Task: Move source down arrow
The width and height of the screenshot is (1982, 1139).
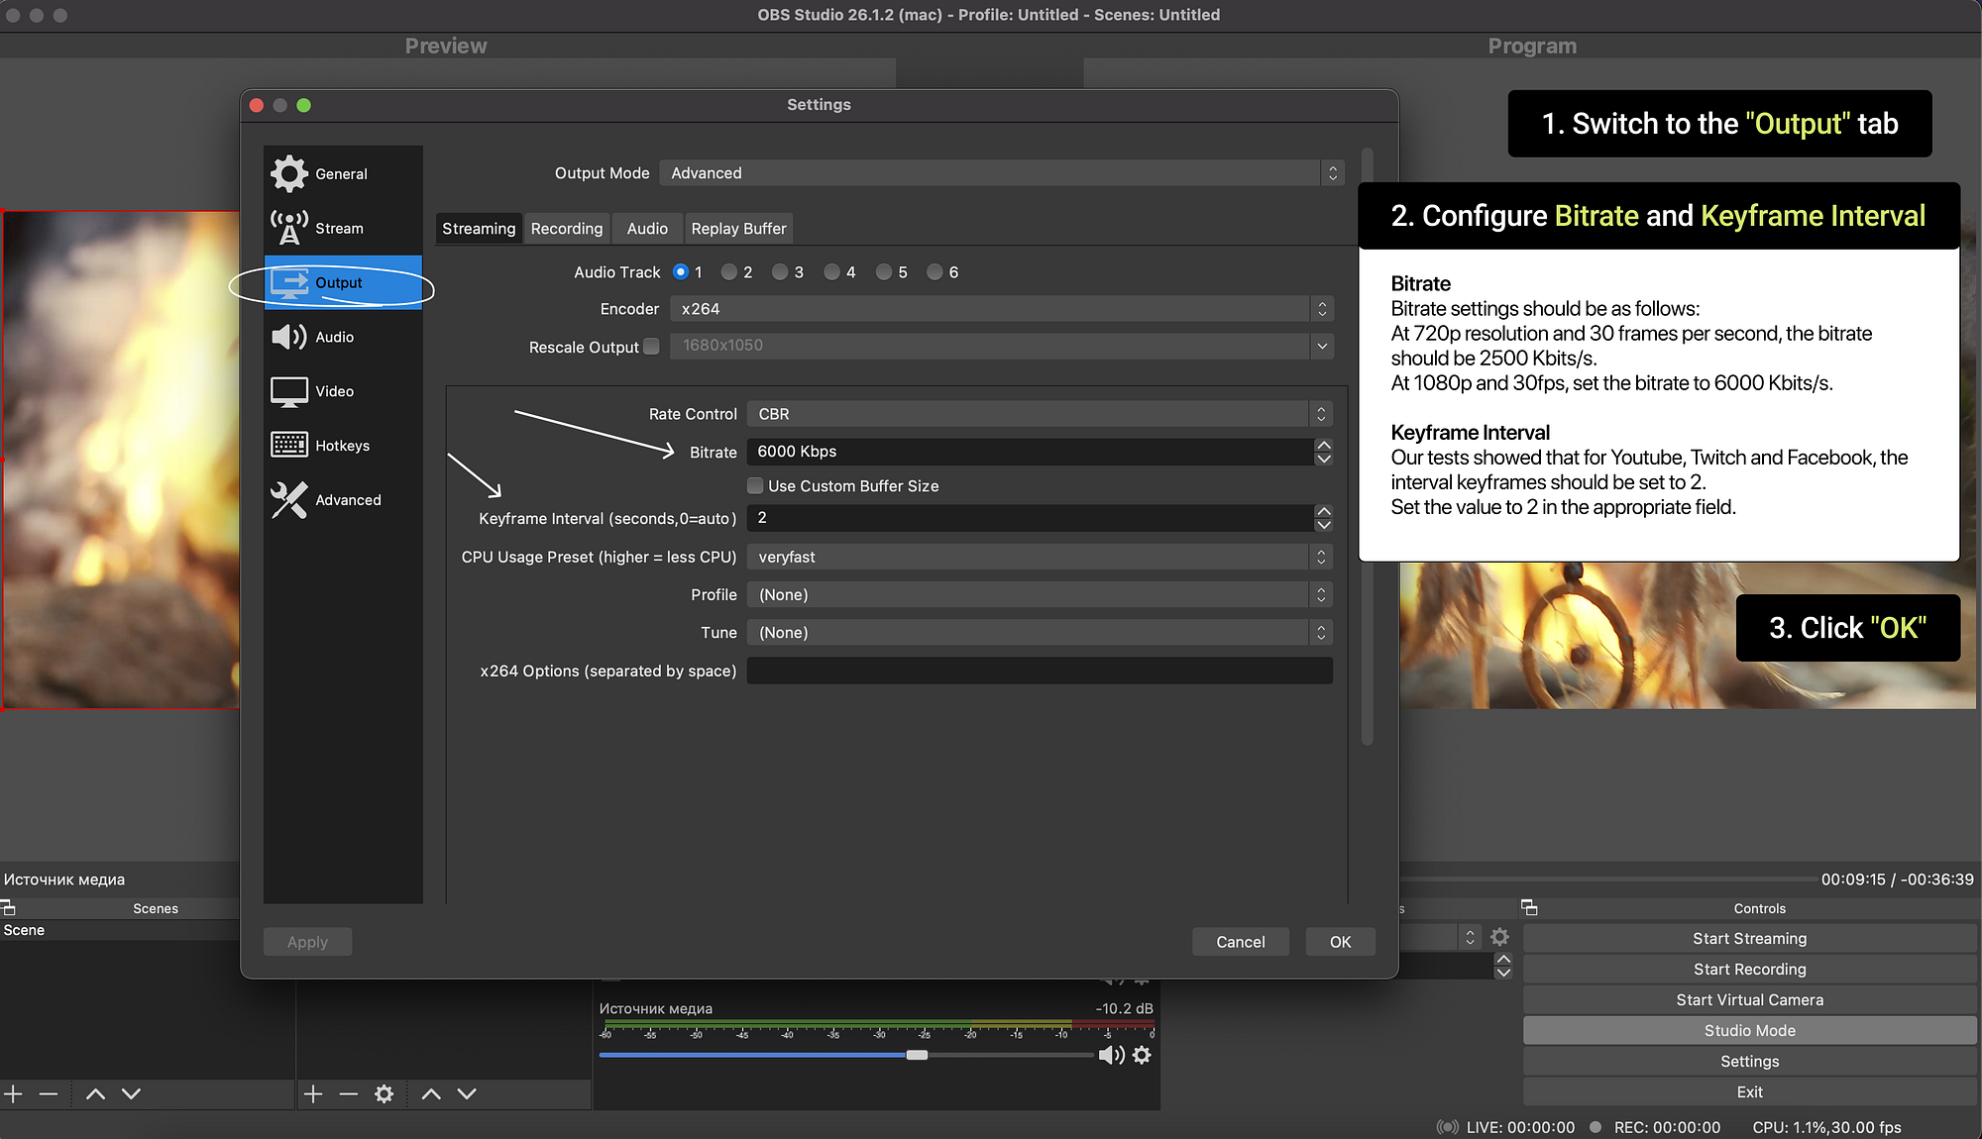Action: tap(467, 1093)
